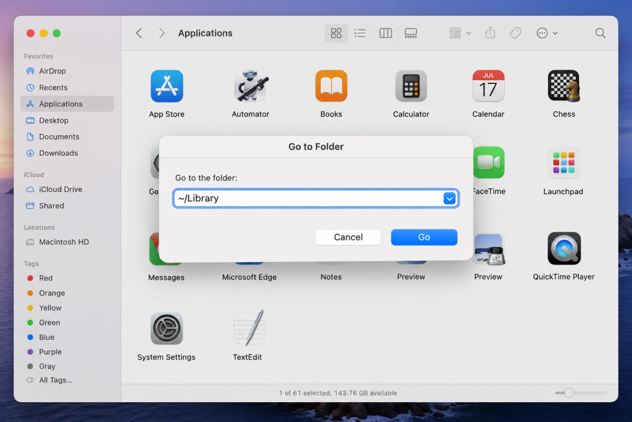632x422 pixels.
Task: Filter by the Gray tag
Action: [67, 366]
